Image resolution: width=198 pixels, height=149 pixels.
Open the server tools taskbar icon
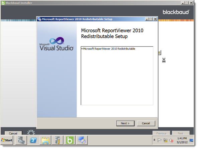[x=58, y=140]
